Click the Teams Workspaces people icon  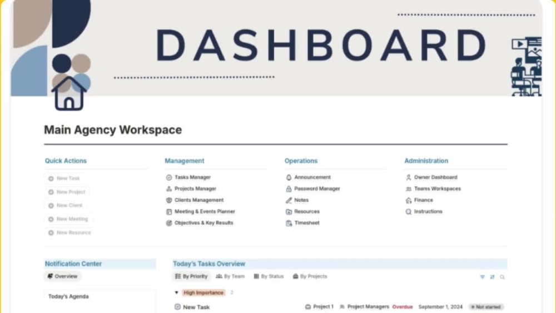409,189
